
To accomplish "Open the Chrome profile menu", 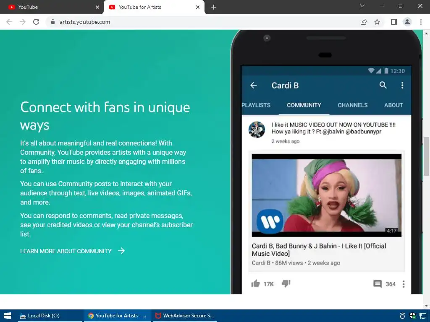I will [x=407, y=22].
